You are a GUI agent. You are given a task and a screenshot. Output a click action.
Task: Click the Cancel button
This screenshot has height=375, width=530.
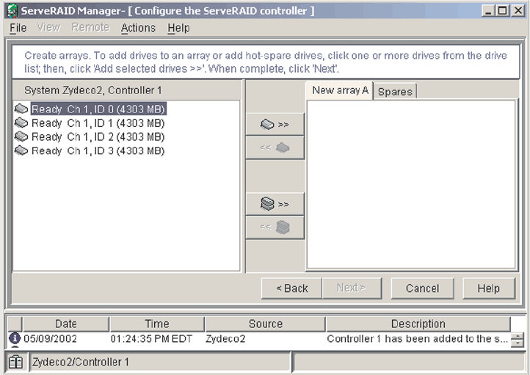[x=422, y=288]
